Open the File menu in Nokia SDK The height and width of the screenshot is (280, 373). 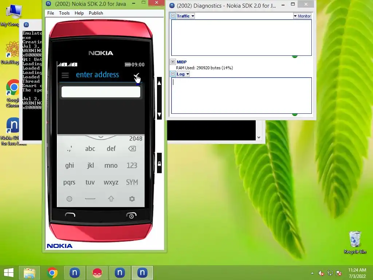click(51, 13)
